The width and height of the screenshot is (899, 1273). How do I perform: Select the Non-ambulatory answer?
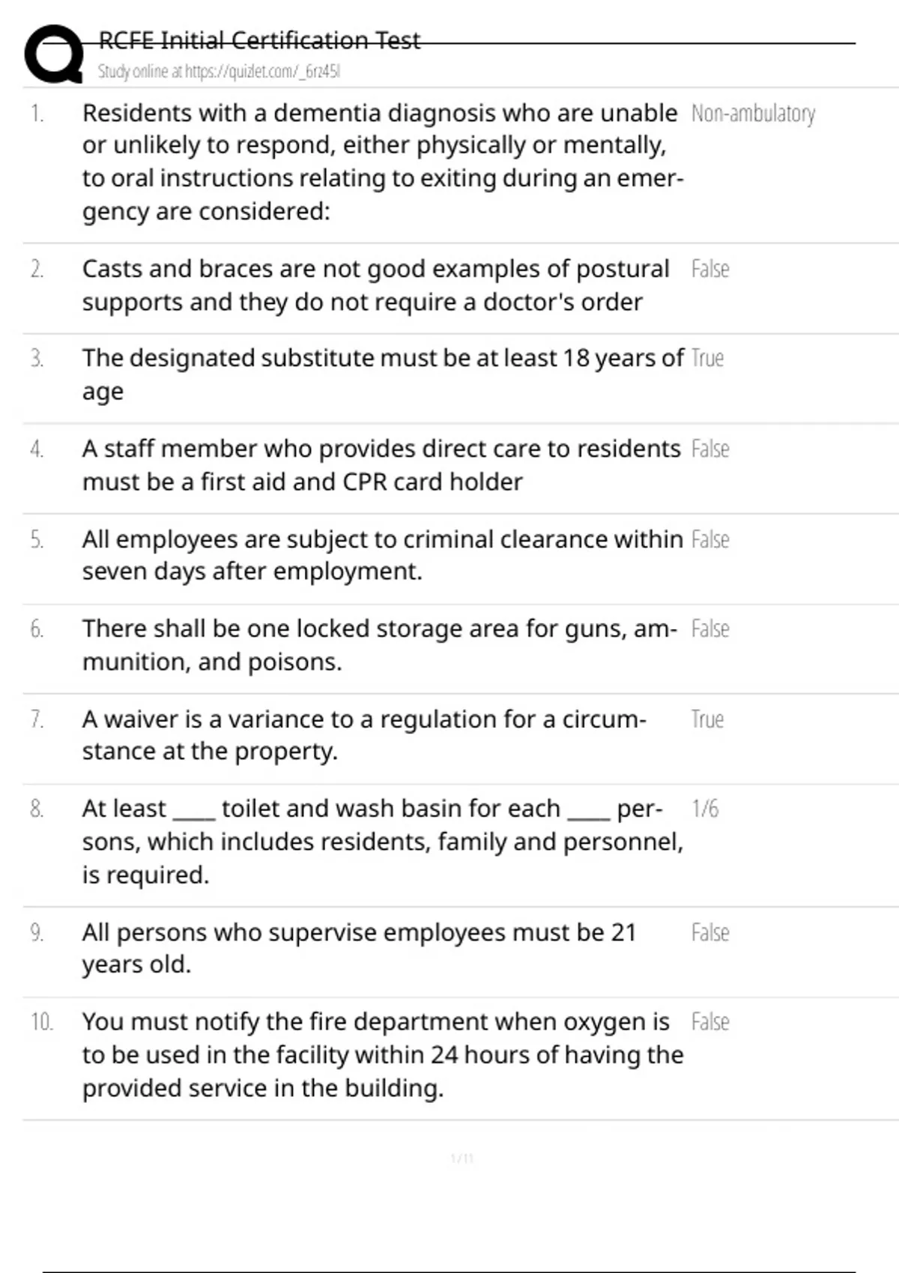point(753,114)
